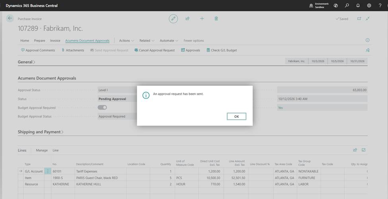388x199 pixels.
Task: Click Resource type cell
Action: point(34,184)
